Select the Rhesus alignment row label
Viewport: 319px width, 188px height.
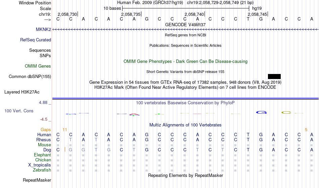(x=44, y=140)
